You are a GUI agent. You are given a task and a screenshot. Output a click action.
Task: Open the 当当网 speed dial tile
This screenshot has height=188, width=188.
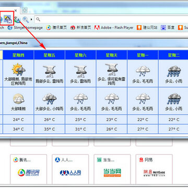[x=112, y=169]
